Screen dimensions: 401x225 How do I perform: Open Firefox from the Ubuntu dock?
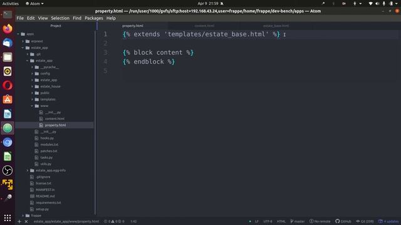(8, 29)
